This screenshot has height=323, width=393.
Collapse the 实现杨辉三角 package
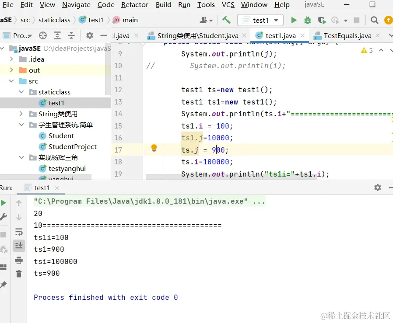pyautogui.click(x=21, y=157)
